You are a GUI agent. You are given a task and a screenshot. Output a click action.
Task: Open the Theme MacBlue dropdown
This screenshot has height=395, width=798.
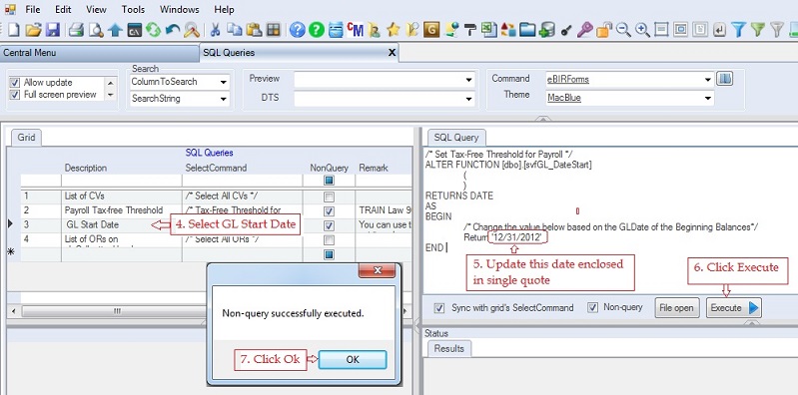coord(708,98)
